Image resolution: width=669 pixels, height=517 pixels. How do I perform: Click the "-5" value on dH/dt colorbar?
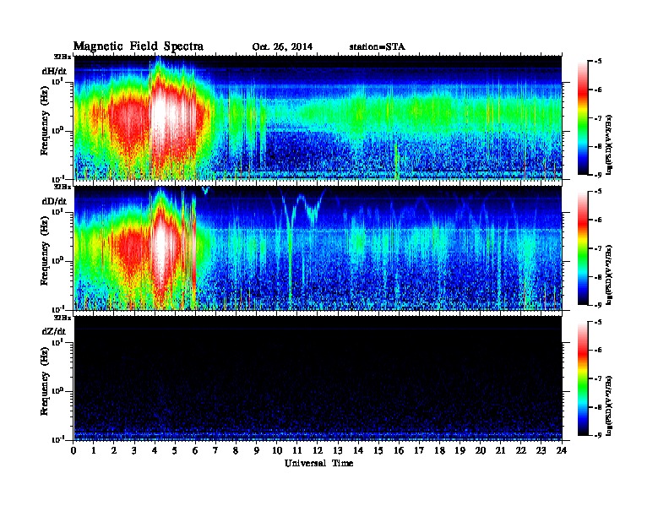tap(598, 62)
